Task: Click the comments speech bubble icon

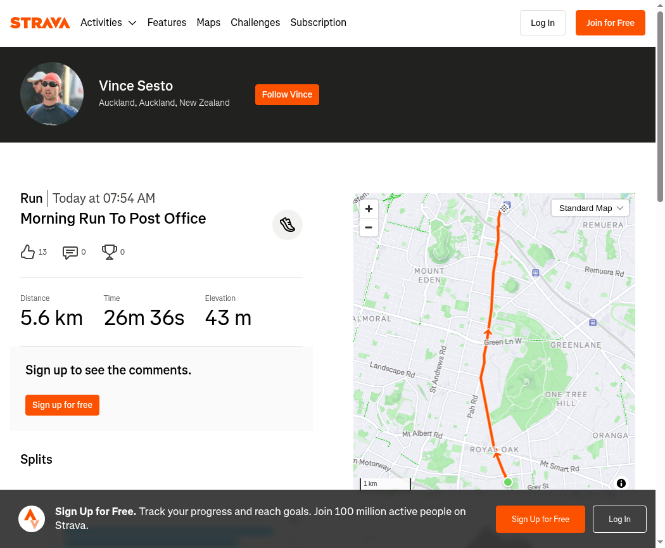Action: 70,252
